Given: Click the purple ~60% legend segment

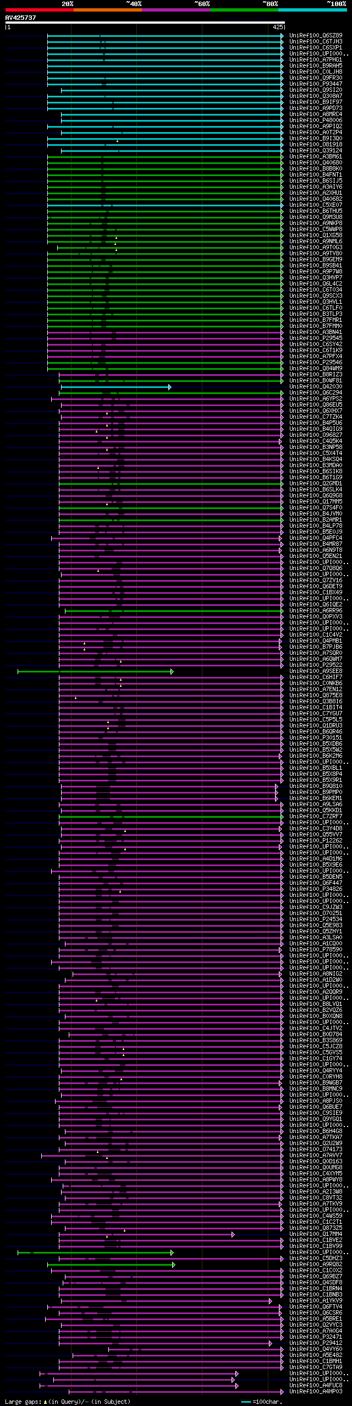Looking at the screenshot, I should (x=176, y=10).
